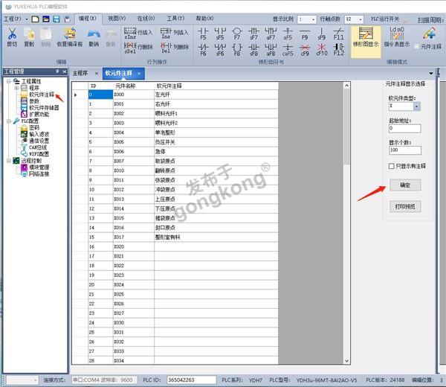Click the 撤销 (undo) arrow icon
Viewport: 446px width, 387px height.
[x=93, y=33]
